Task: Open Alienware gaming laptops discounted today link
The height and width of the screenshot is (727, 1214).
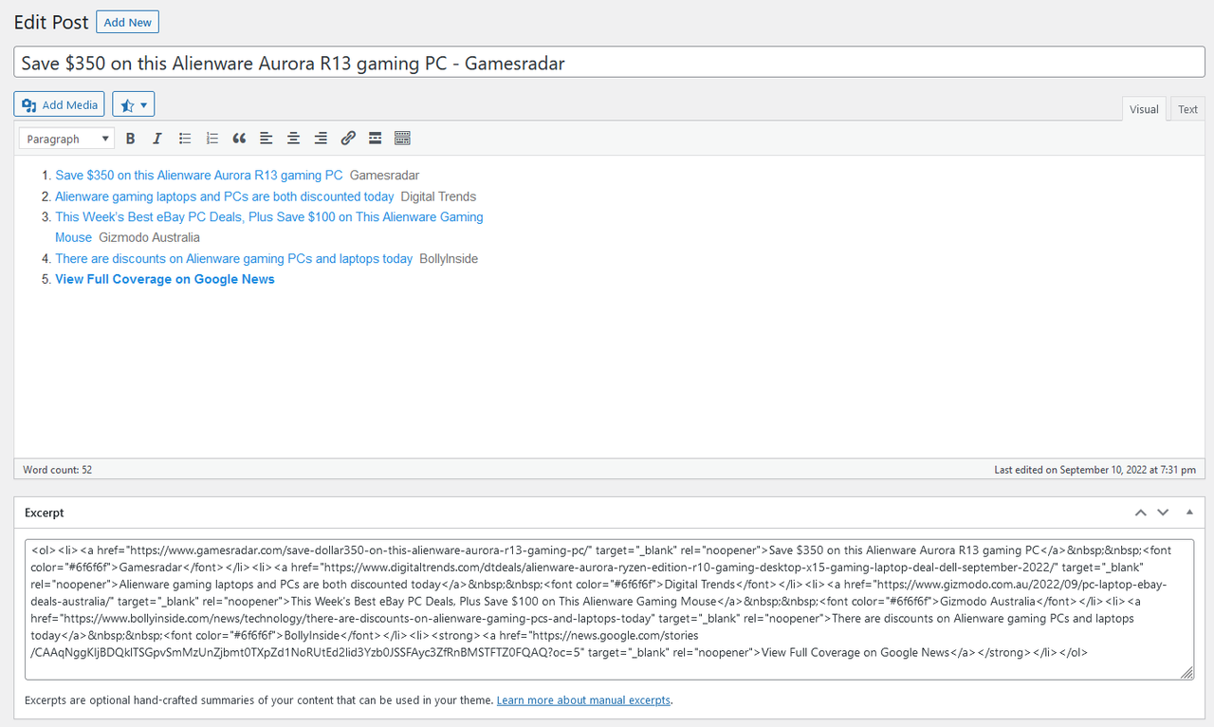Action: click(225, 196)
